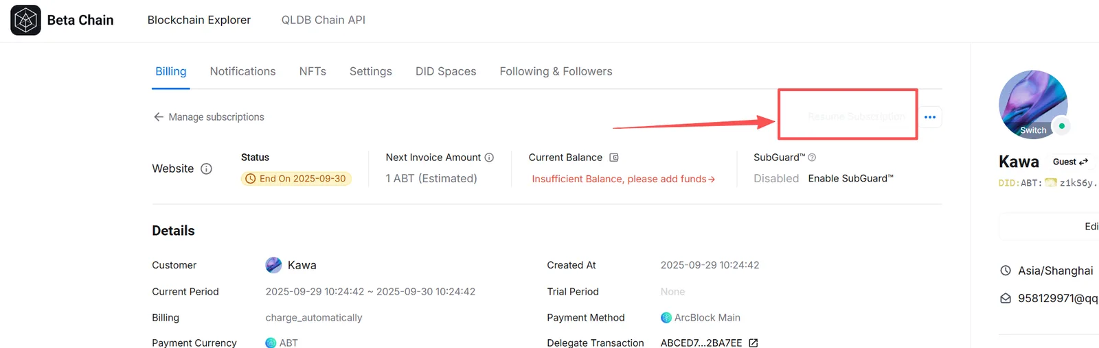
Task: Open Delegate Transaction external link icon
Action: tap(754, 343)
